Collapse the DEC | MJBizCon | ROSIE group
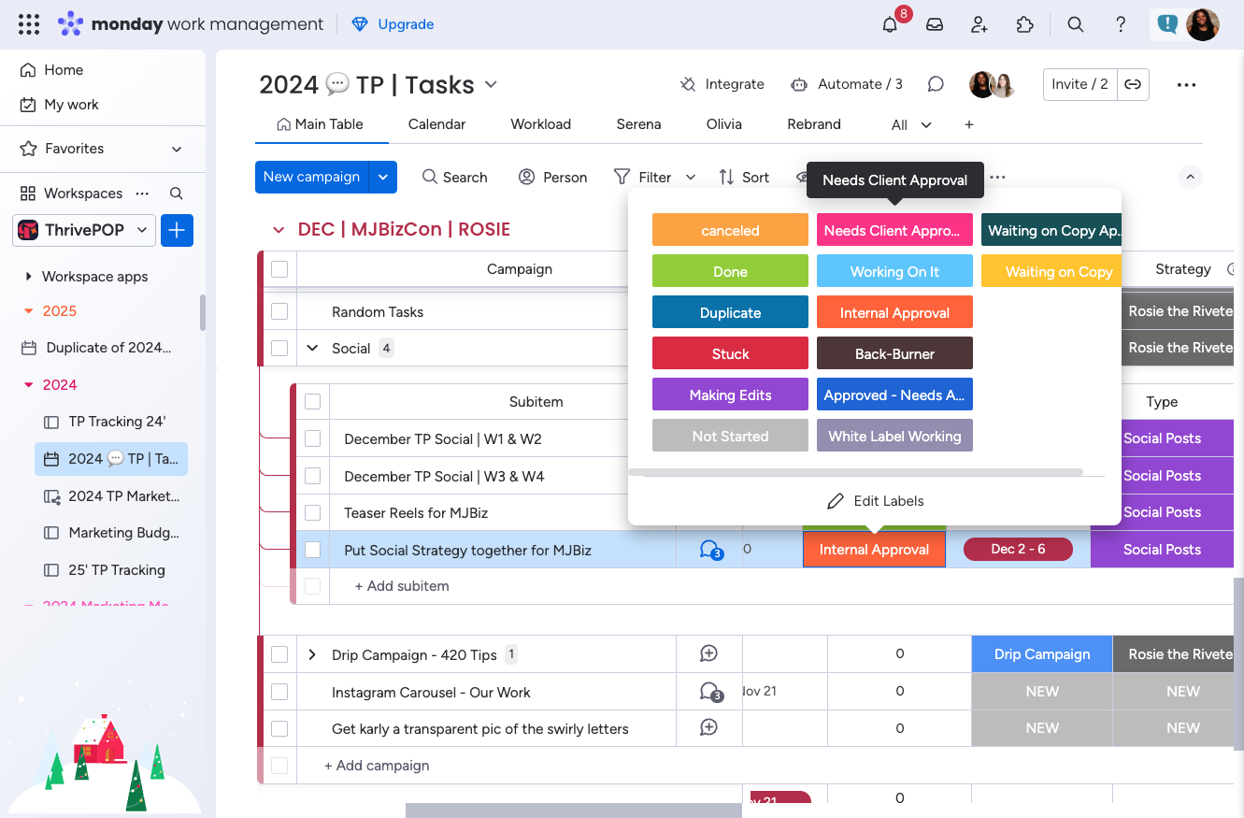Screen dimensions: 1244x818 coord(278,230)
